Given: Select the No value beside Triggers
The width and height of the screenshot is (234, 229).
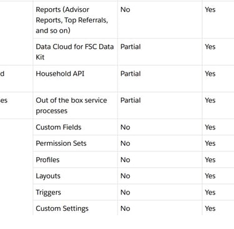Looking at the screenshot, I should point(125,192).
